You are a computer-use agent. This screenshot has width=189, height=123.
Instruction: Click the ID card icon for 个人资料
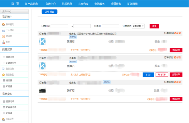pos(3,31)
